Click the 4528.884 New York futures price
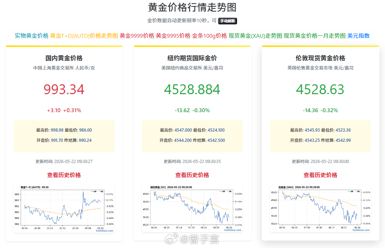The height and width of the screenshot is (248, 385). coord(192,89)
